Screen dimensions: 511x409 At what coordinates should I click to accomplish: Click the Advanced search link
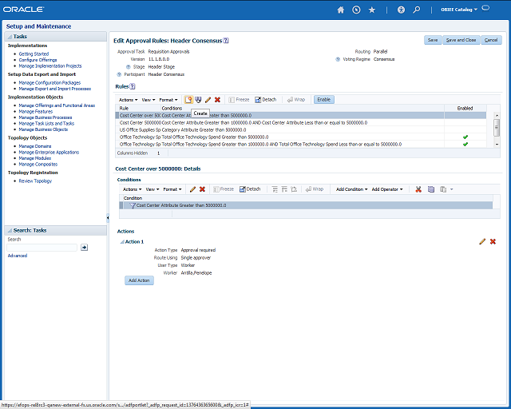(18, 256)
